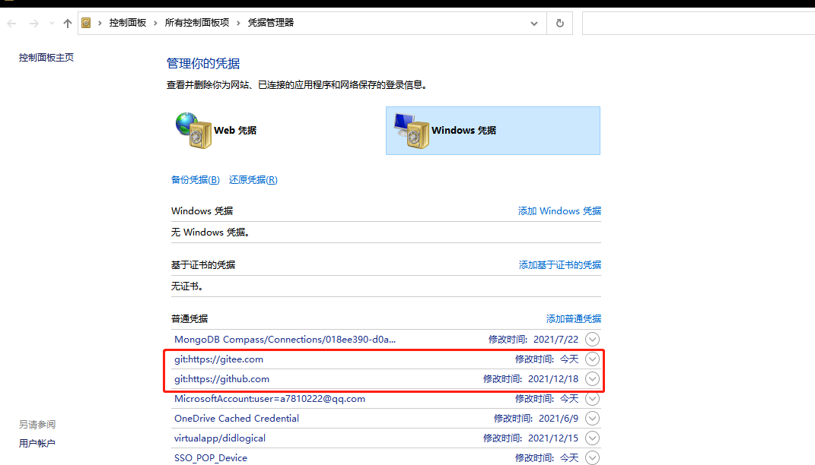The height and width of the screenshot is (465, 815).
Task: Expand the git:https://gitee.com credential
Action: pos(592,359)
